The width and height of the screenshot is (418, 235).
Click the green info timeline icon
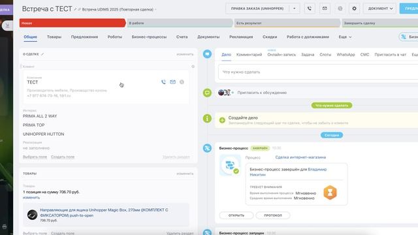207,118
